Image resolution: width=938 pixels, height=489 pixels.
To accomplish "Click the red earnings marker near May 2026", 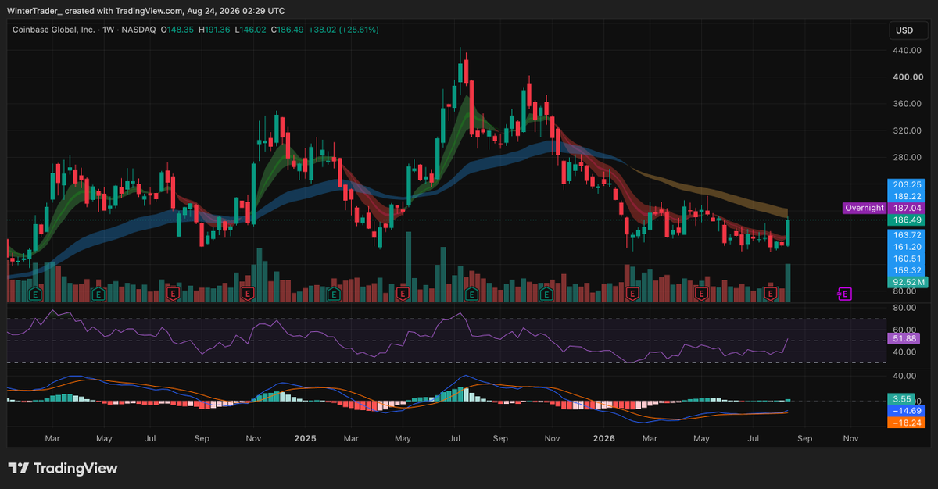I will click(x=701, y=294).
